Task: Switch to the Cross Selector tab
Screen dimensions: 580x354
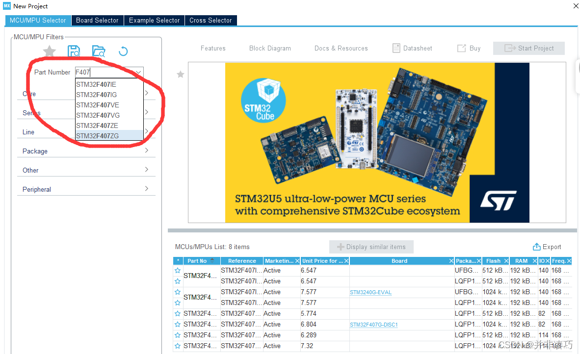Action: tap(211, 20)
